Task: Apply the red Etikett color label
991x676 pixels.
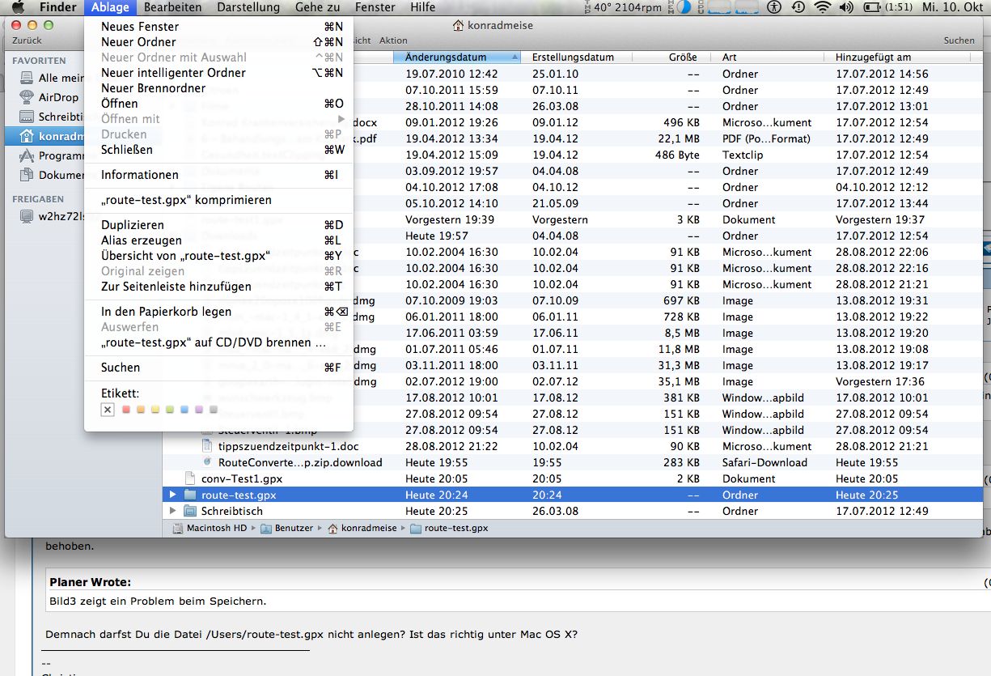Action: tap(126, 410)
